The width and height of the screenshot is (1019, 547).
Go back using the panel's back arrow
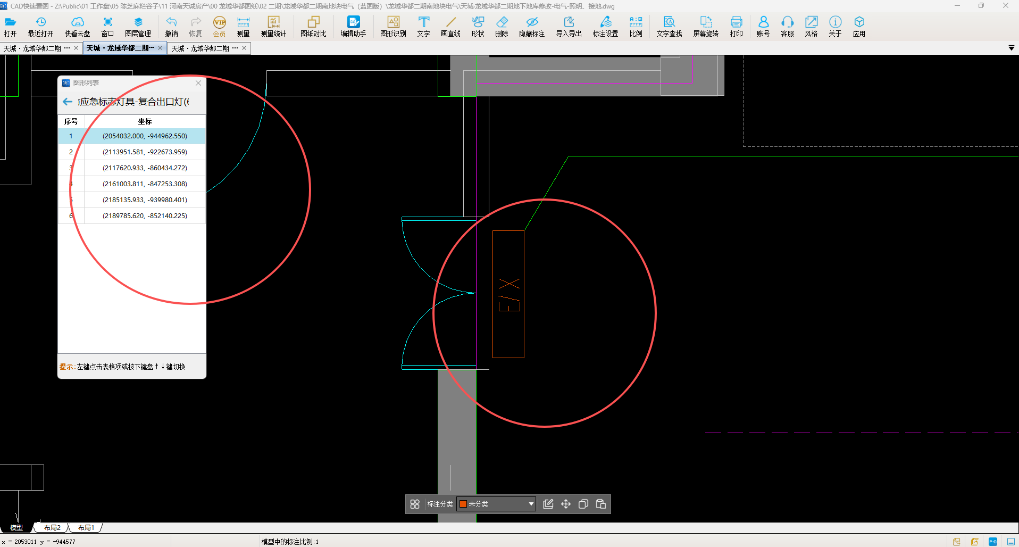68,102
